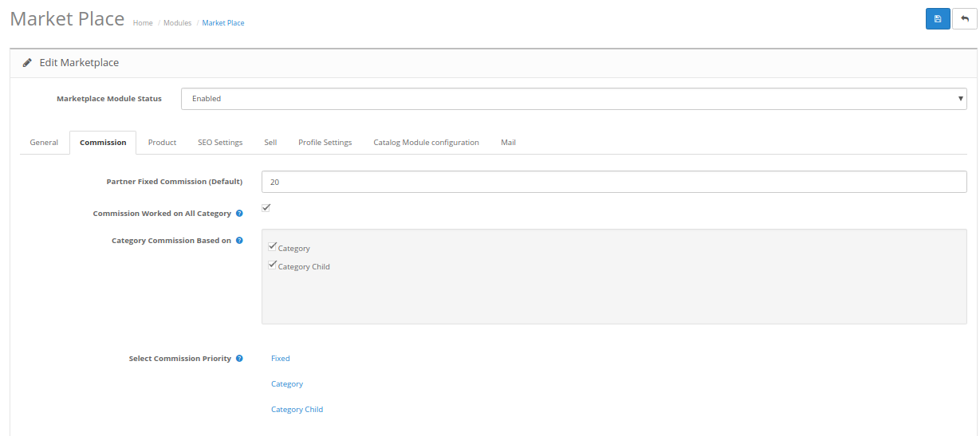Screen dimensions: 980x436
Task: Uncheck Commission Worked on All Category checkbox
Action: point(266,208)
